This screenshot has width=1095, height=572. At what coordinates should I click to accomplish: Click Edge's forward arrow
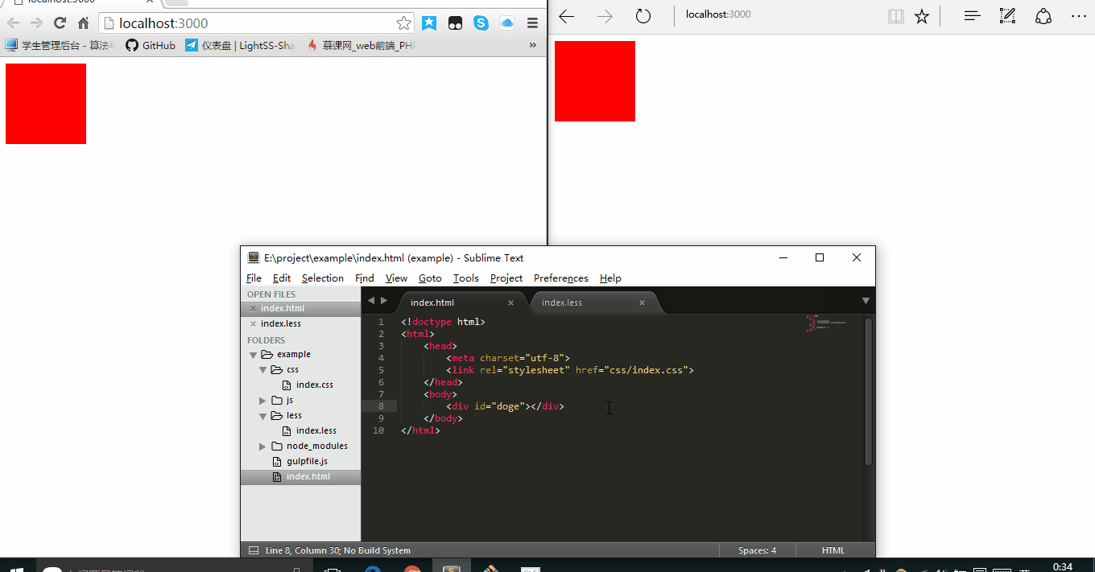point(605,16)
